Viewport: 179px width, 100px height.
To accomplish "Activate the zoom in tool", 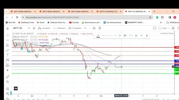I will pyautogui.click(x=8, y=82).
